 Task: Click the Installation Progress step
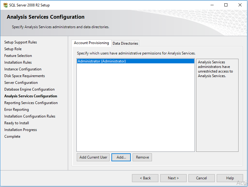click(x=21, y=130)
